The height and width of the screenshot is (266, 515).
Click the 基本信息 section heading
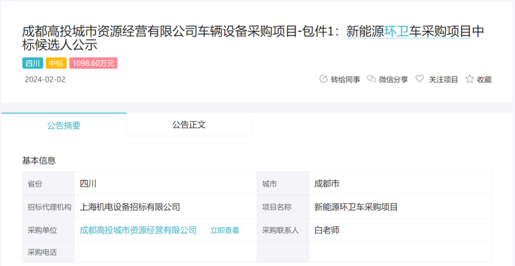pos(38,161)
